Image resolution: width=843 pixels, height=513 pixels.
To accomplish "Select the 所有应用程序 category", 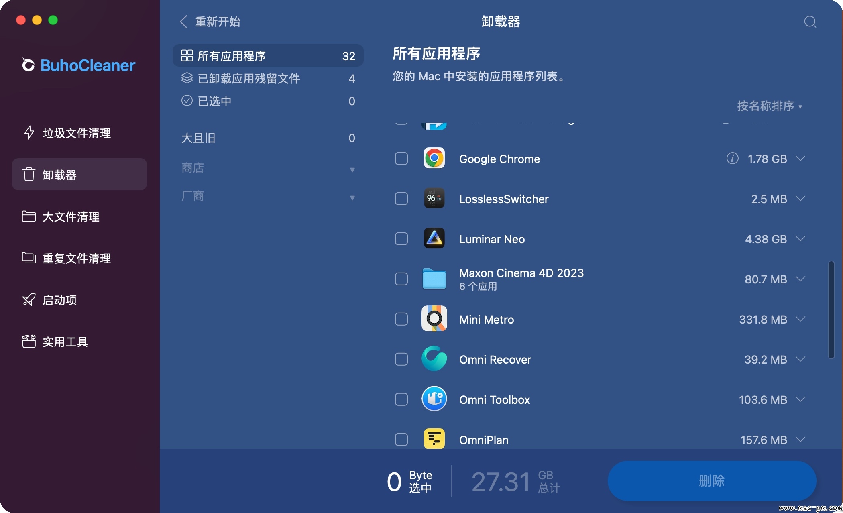I will (268, 55).
